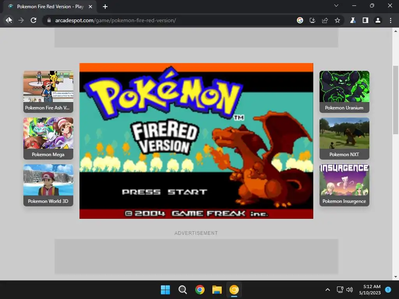Screen dimensions: 399x299
Task: Click the Pokemon Insurgence label
Action: pos(344,201)
